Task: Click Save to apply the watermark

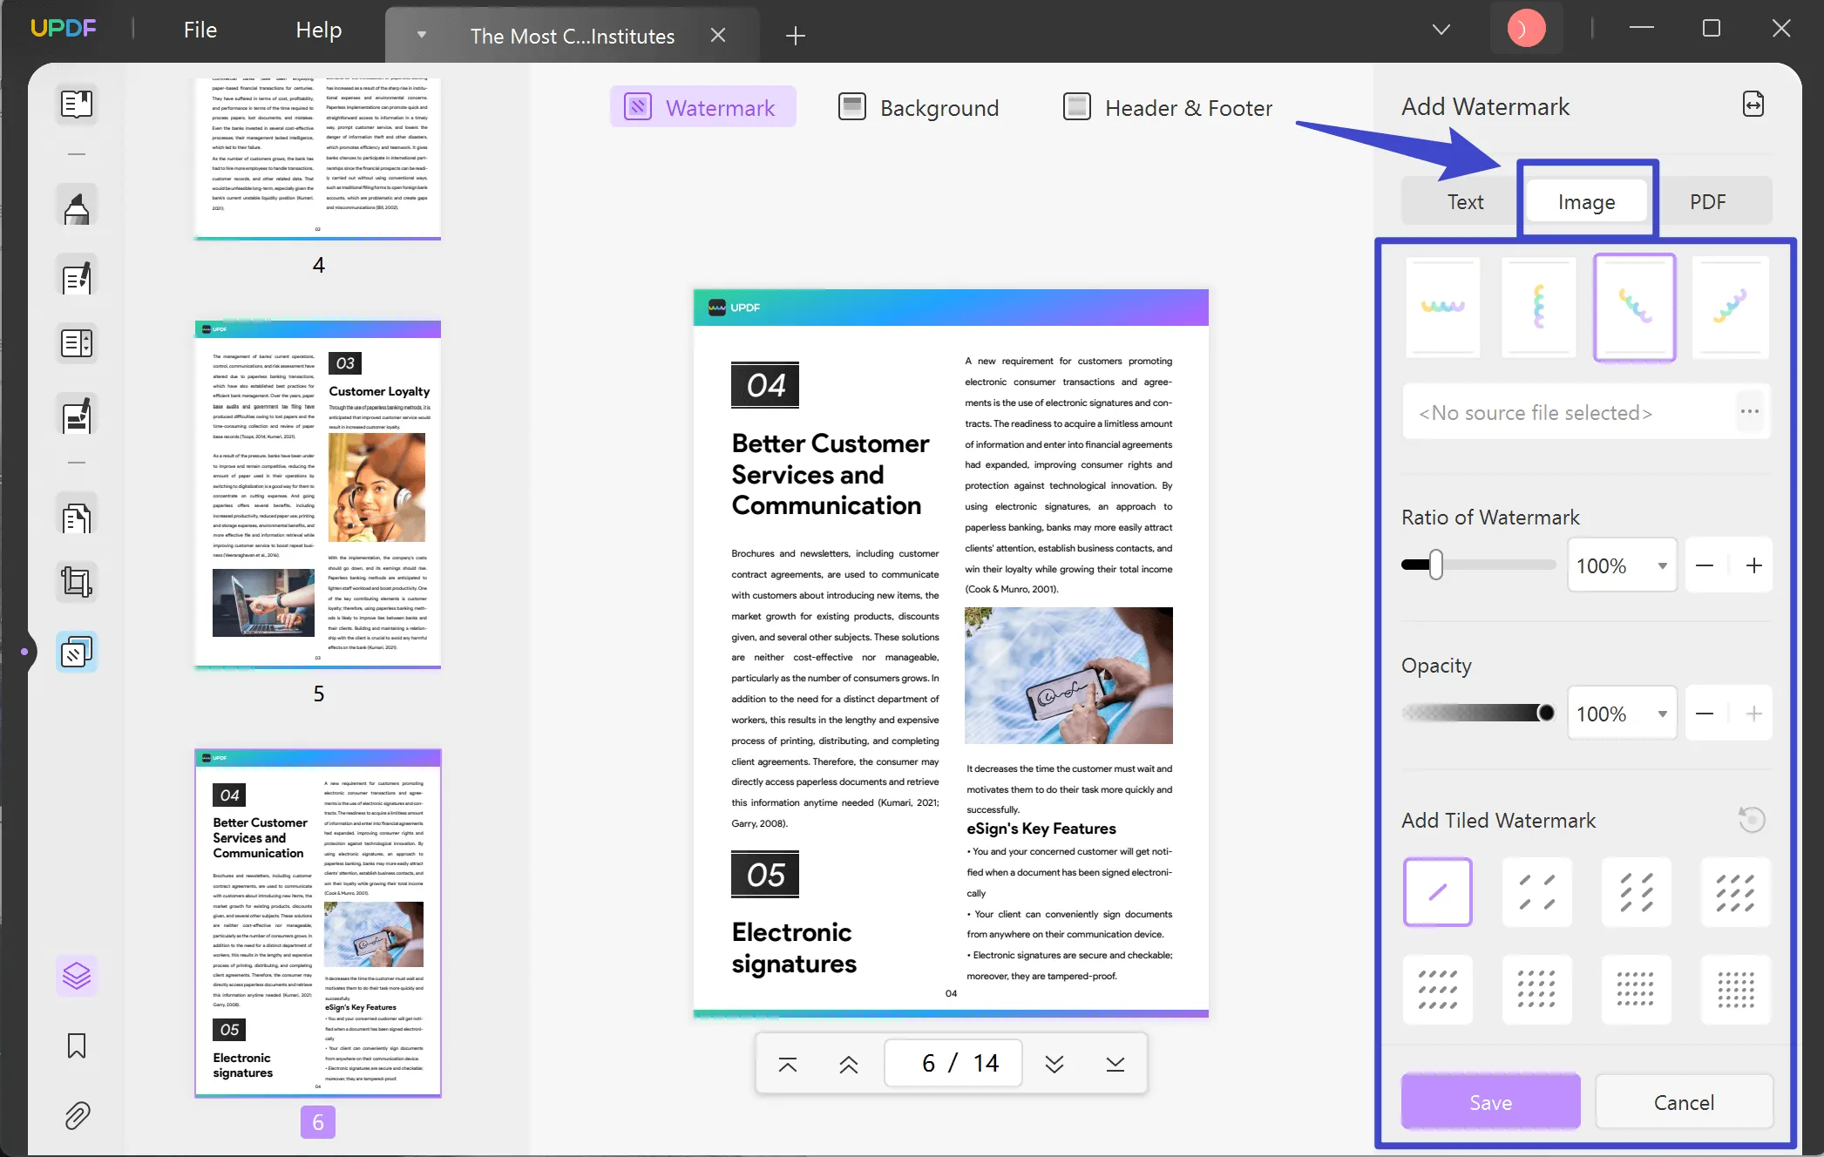Action: [x=1490, y=1101]
